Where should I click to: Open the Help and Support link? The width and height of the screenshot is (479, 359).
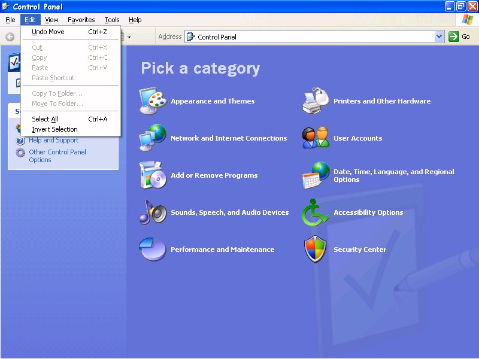tap(54, 140)
